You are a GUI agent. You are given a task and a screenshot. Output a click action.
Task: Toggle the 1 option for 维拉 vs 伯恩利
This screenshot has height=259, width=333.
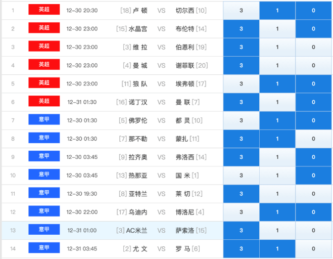(277, 47)
